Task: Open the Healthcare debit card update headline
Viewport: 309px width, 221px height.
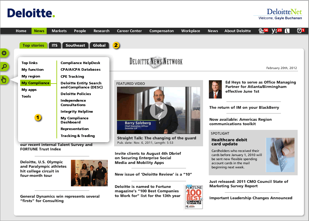Action: (x=229, y=142)
